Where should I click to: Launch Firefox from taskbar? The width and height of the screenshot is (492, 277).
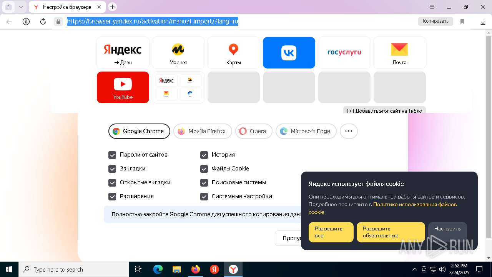pyautogui.click(x=195, y=269)
